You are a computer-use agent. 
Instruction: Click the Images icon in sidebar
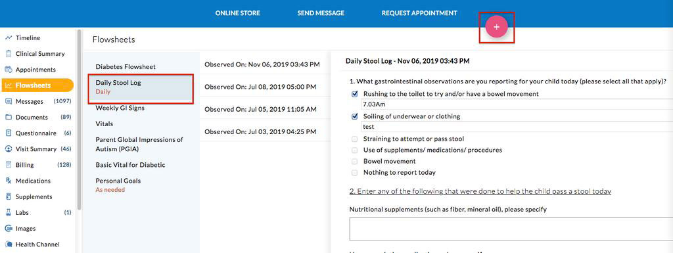pos(8,229)
